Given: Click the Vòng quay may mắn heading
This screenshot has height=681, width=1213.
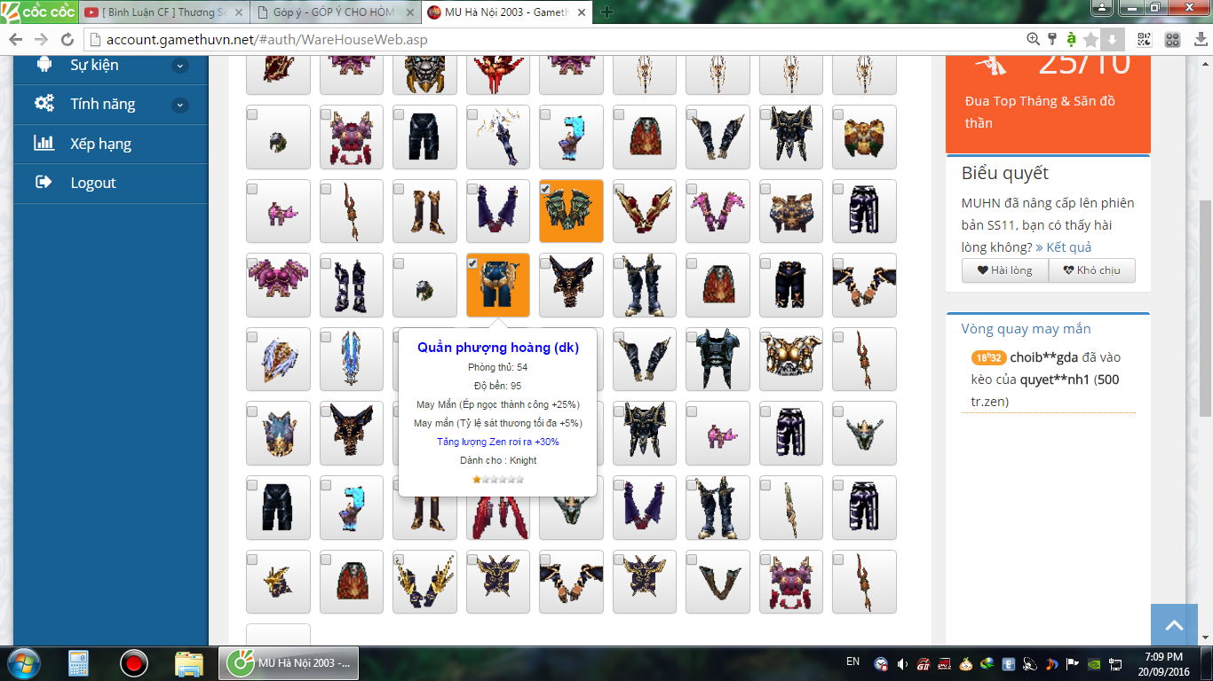Looking at the screenshot, I should pos(1026,329).
